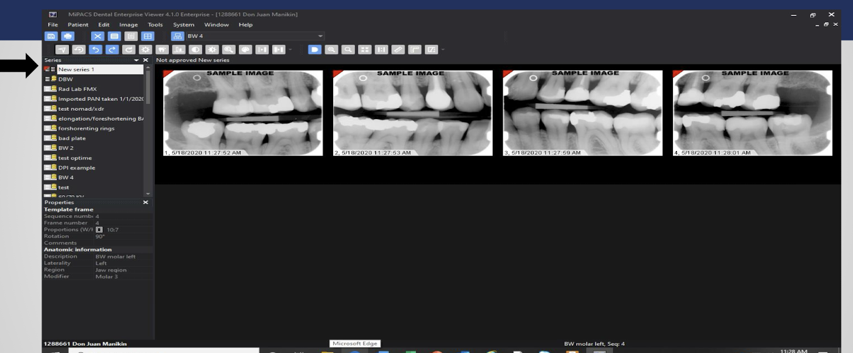
Task: Click the tooth icon in the toolbar
Action: tap(163, 49)
